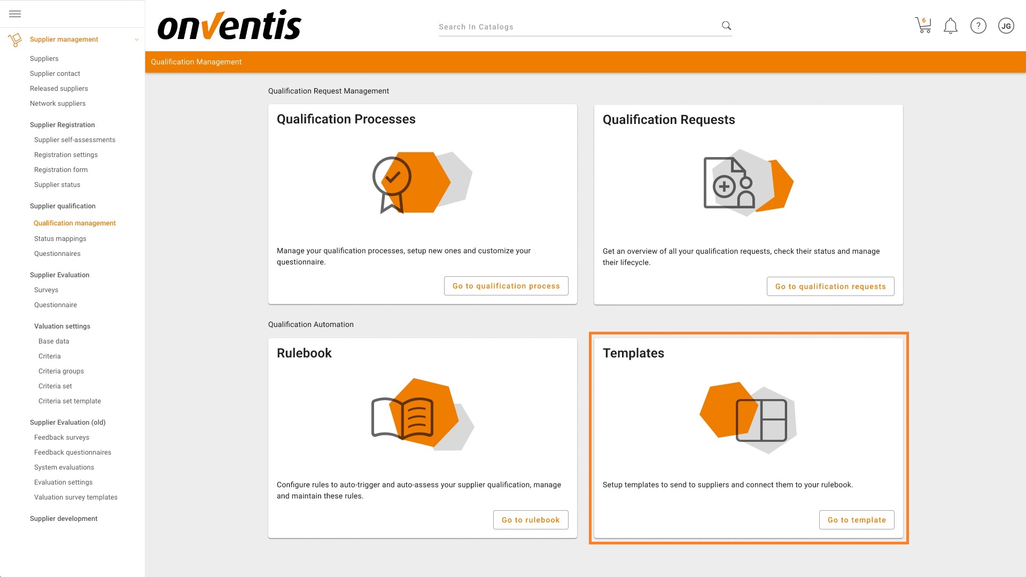This screenshot has height=577, width=1026.
Task: Expand the Supplier Registration section
Action: click(x=62, y=124)
